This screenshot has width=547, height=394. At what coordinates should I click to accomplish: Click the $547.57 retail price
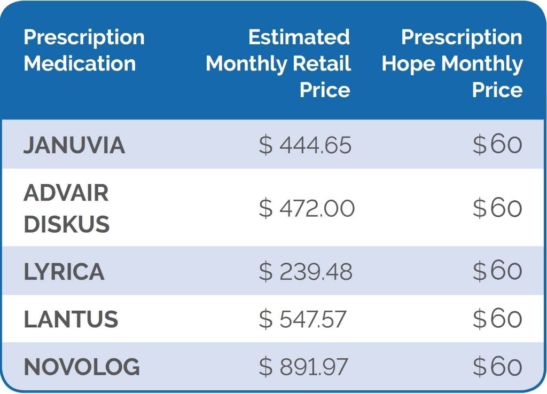coord(303,319)
